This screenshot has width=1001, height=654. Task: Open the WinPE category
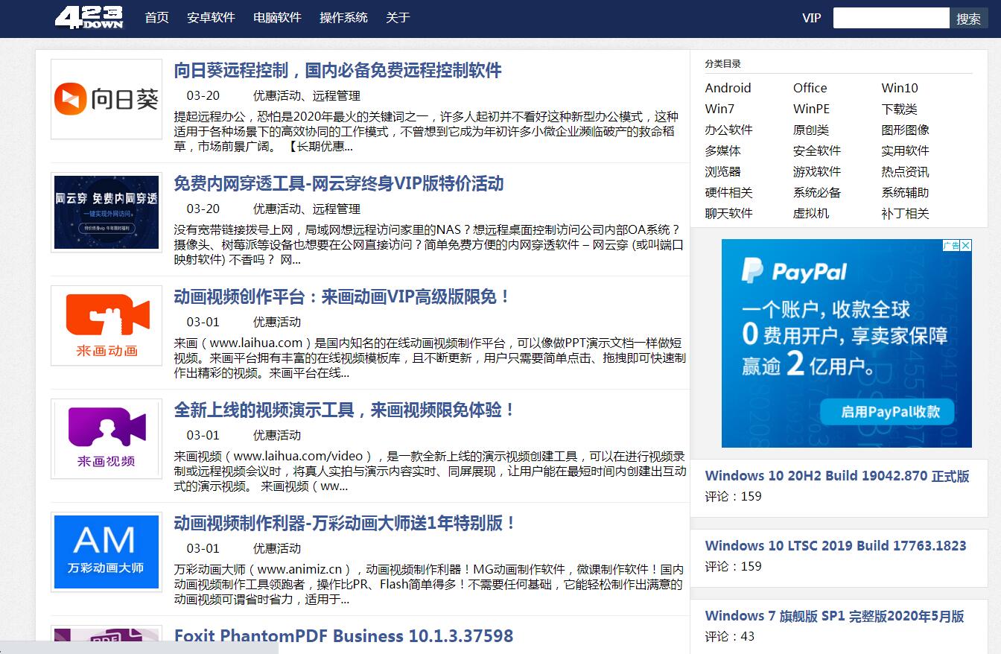coord(811,109)
